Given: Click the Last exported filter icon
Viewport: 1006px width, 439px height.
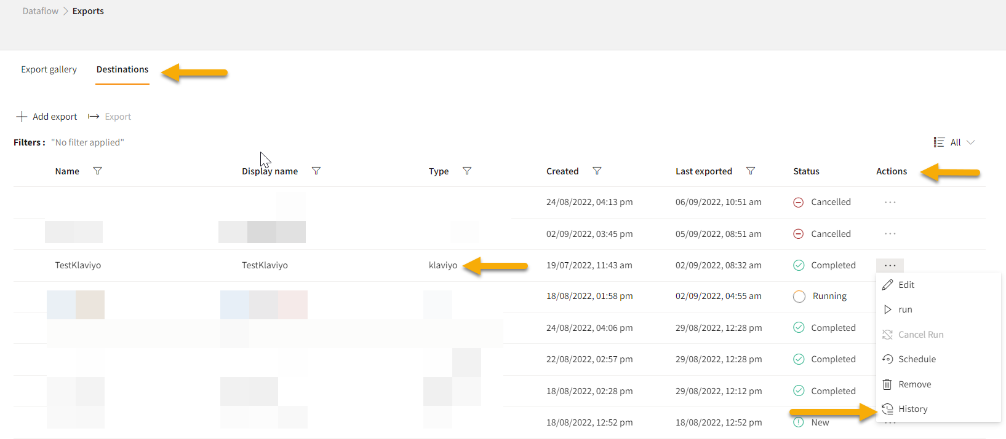Looking at the screenshot, I should tap(751, 171).
